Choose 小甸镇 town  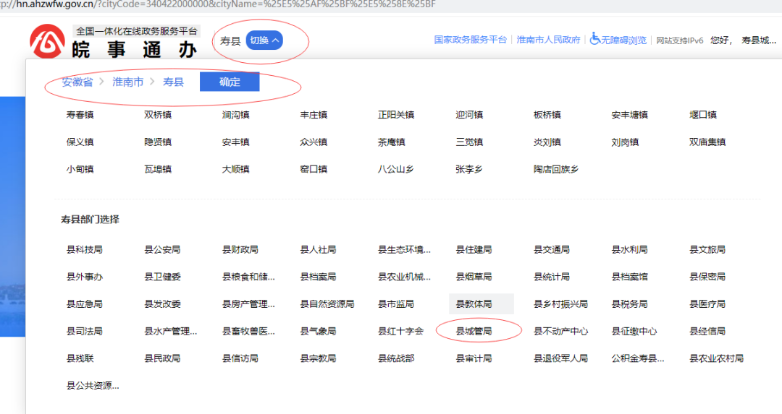(80, 169)
